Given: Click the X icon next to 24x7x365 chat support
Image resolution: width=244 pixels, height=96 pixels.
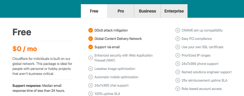Looking at the screenshot, I should pos(90,85).
